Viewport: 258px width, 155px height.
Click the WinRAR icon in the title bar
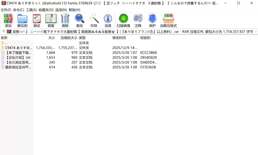pyautogui.click(x=4, y=3)
